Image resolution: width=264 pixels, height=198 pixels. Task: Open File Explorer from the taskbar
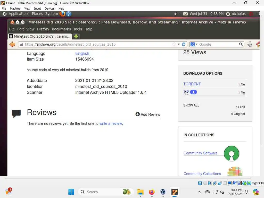140,192
